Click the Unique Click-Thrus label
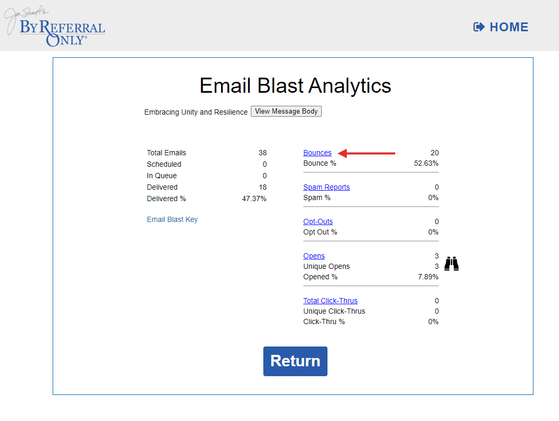This screenshot has height=421, width=559. coord(334,311)
